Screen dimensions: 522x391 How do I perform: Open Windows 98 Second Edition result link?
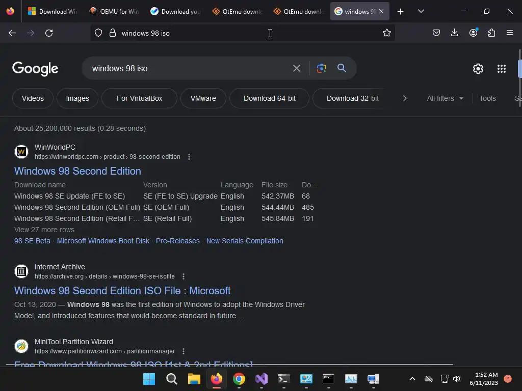point(77,171)
